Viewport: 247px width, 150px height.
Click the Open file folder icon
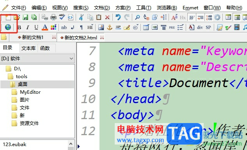click(x=17, y=17)
